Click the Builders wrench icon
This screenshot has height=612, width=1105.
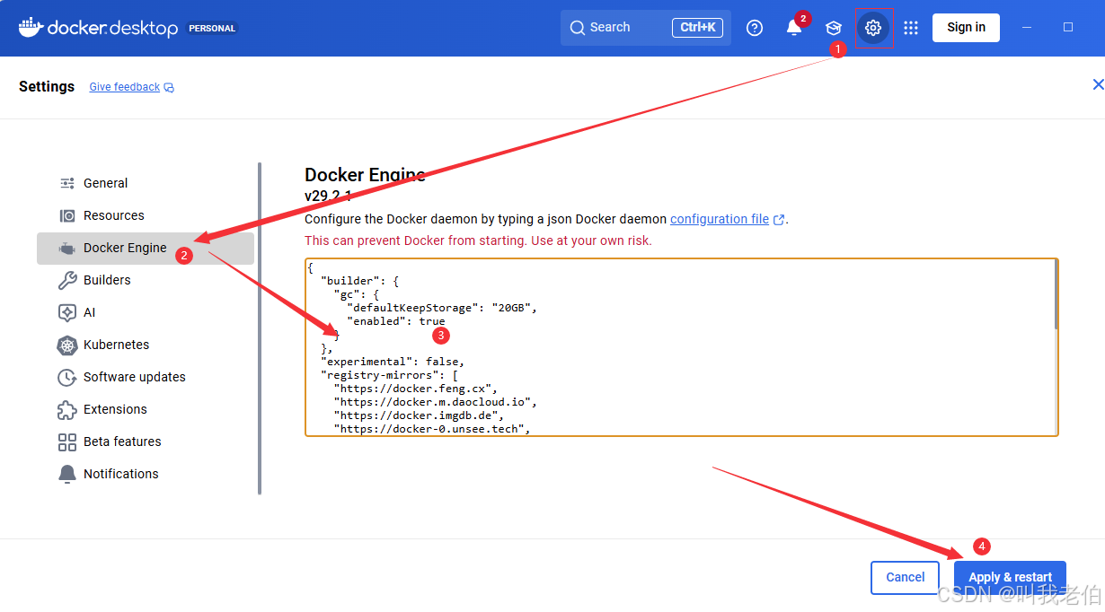click(x=67, y=280)
